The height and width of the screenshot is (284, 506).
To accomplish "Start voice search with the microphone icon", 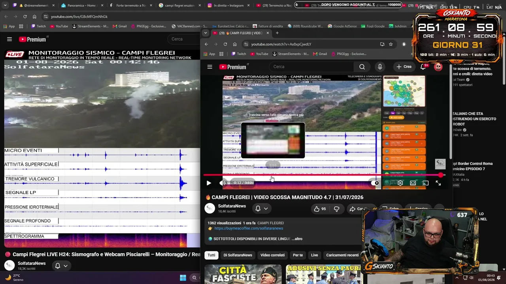I will (380, 67).
